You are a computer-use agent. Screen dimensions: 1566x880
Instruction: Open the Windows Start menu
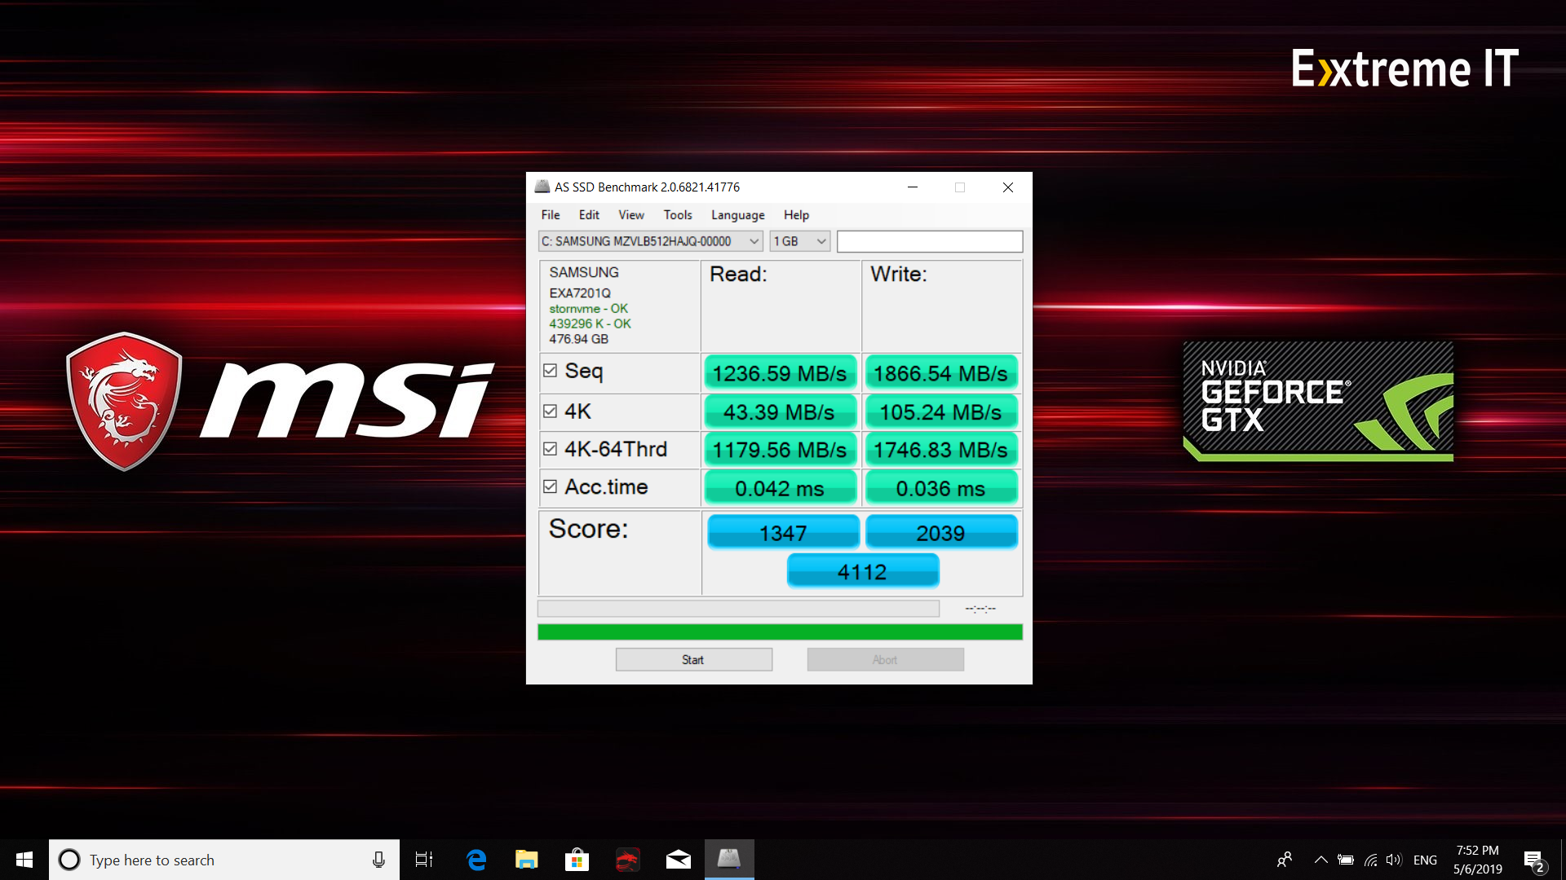[24, 860]
